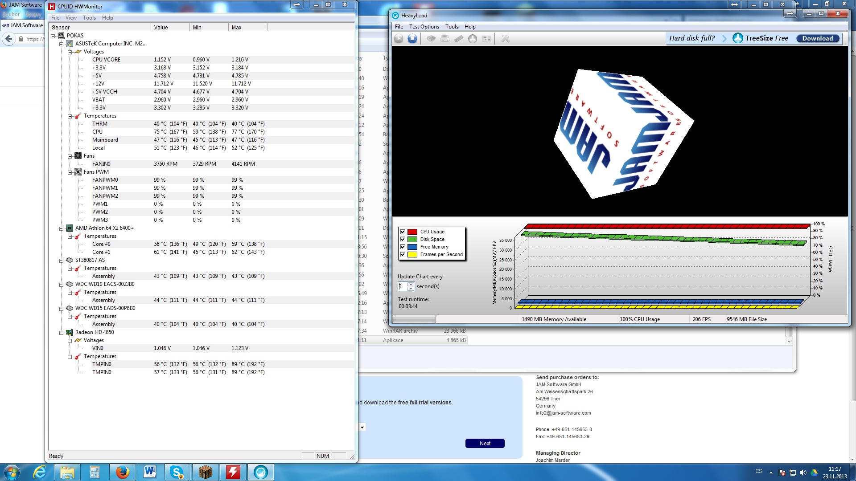The width and height of the screenshot is (856, 481).
Task: Open Google Drive icon in system tray
Action: click(814, 473)
